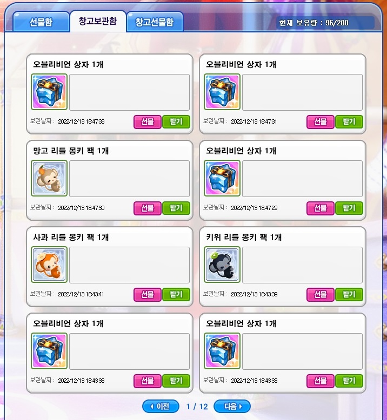This screenshot has width=387, height=420.
Task: Click Oblivion box icon stored at 18:43:36
Action: pos(49,351)
